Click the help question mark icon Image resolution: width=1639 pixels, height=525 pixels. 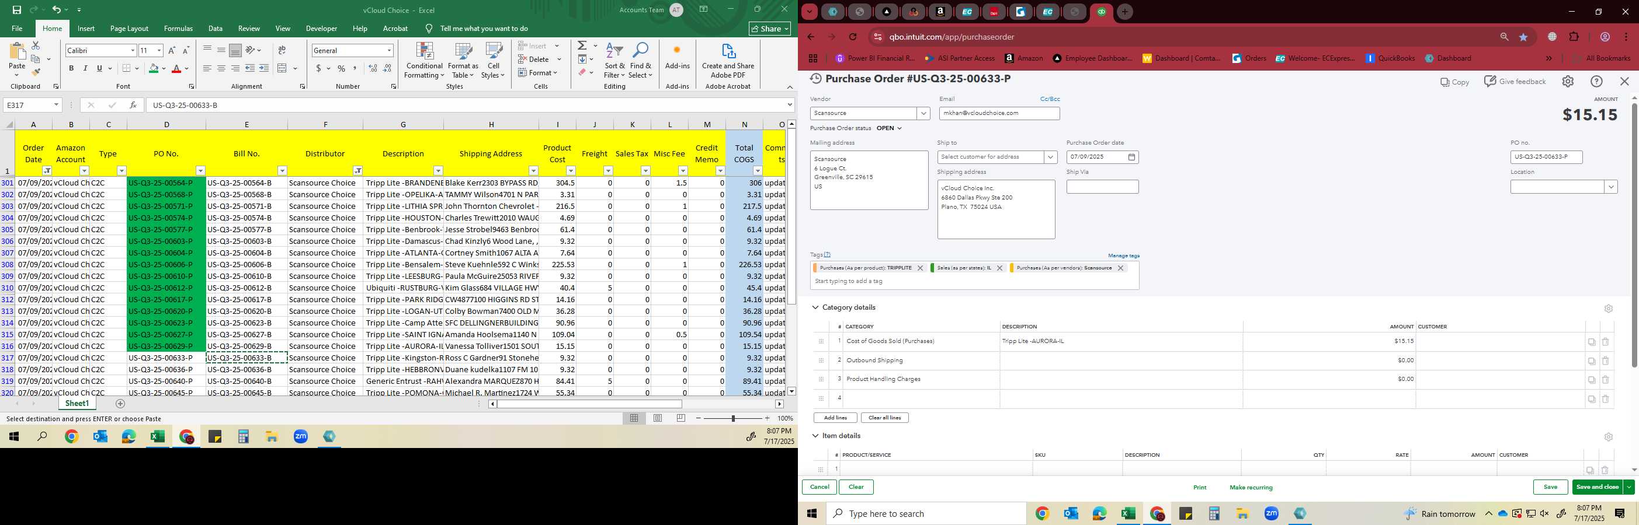point(1596,81)
